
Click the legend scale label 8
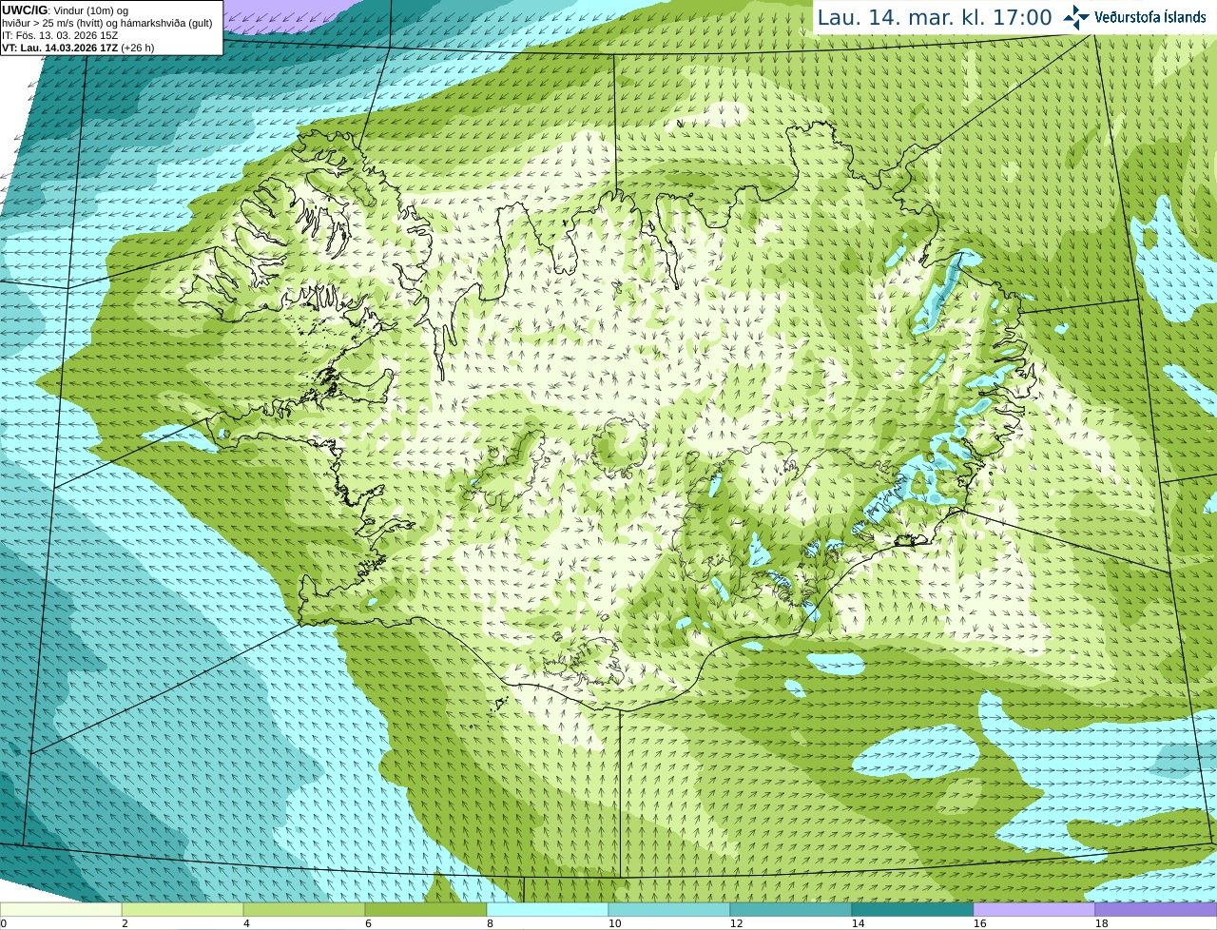(x=490, y=923)
